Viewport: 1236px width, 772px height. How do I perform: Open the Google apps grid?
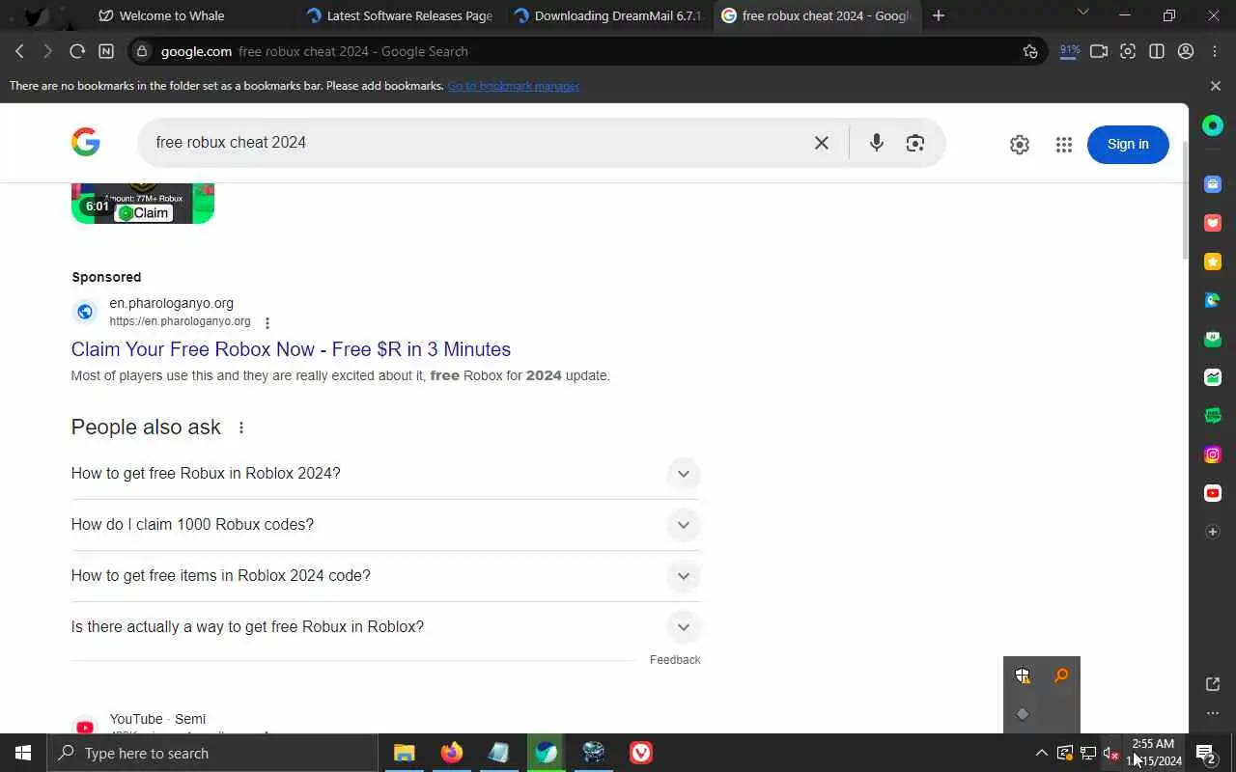1064,145
